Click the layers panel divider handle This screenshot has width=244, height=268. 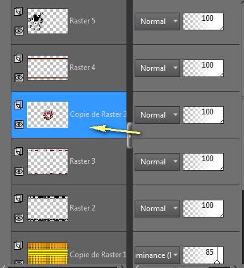[x=130, y=135]
